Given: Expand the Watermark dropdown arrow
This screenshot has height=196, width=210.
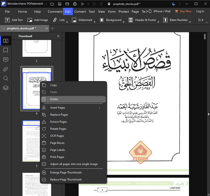Looking at the screenshot, I should point(95,22).
